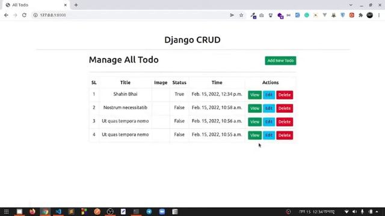Delete todo number 3
This screenshot has width=385, height=216.
click(285, 122)
